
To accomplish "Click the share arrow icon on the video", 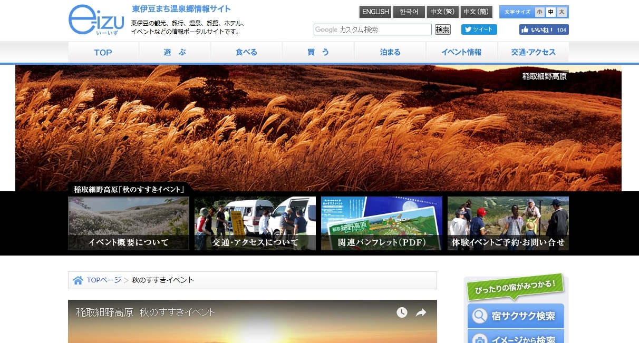I will [421, 312].
